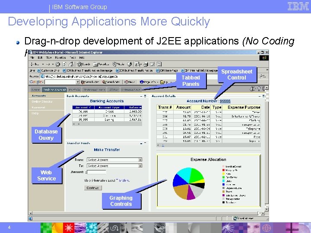
Task: Click the Home icon in the toolbar
Action: tap(71, 64)
